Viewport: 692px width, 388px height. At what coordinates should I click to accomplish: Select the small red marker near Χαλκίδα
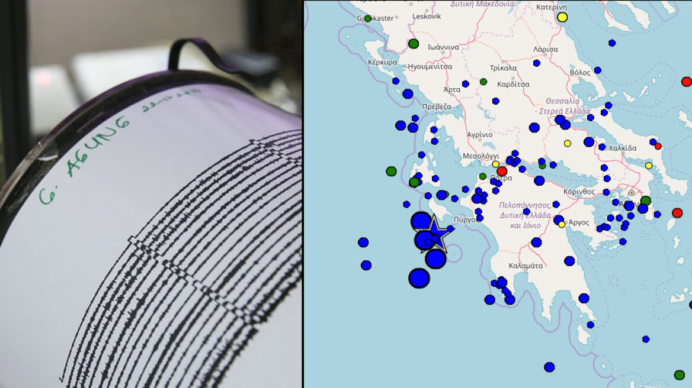tap(658, 146)
